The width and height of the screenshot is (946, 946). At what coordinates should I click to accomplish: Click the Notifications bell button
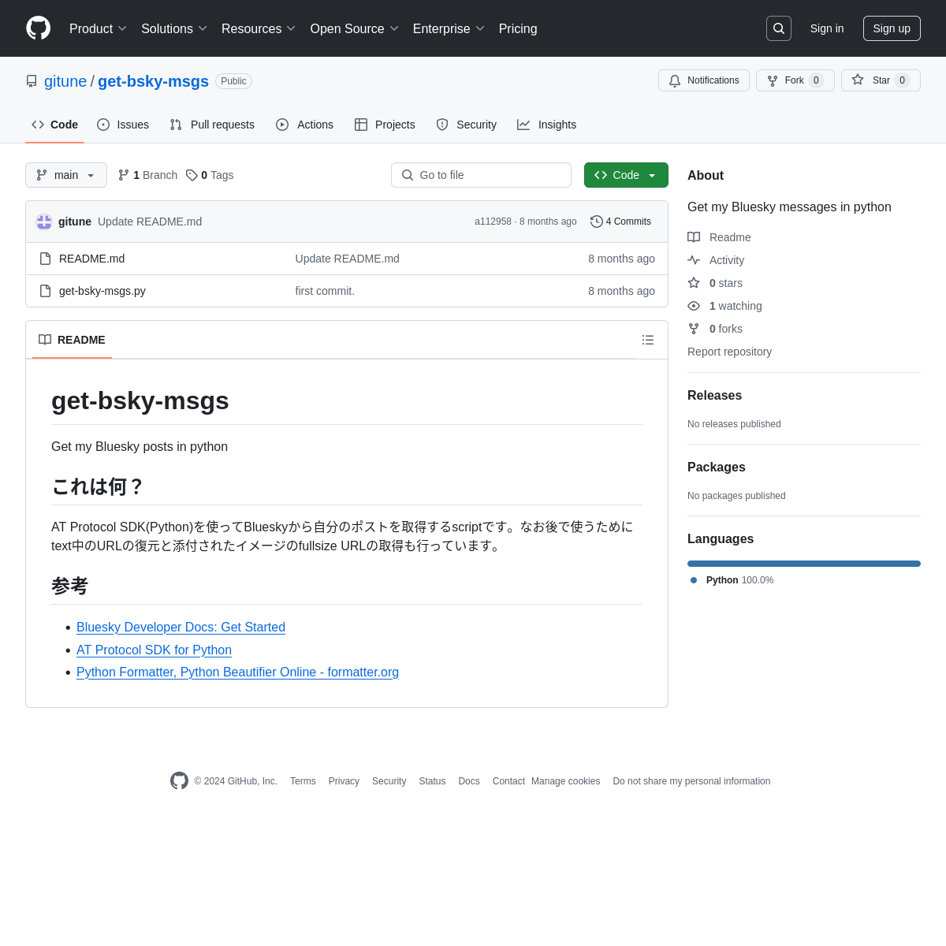click(704, 80)
